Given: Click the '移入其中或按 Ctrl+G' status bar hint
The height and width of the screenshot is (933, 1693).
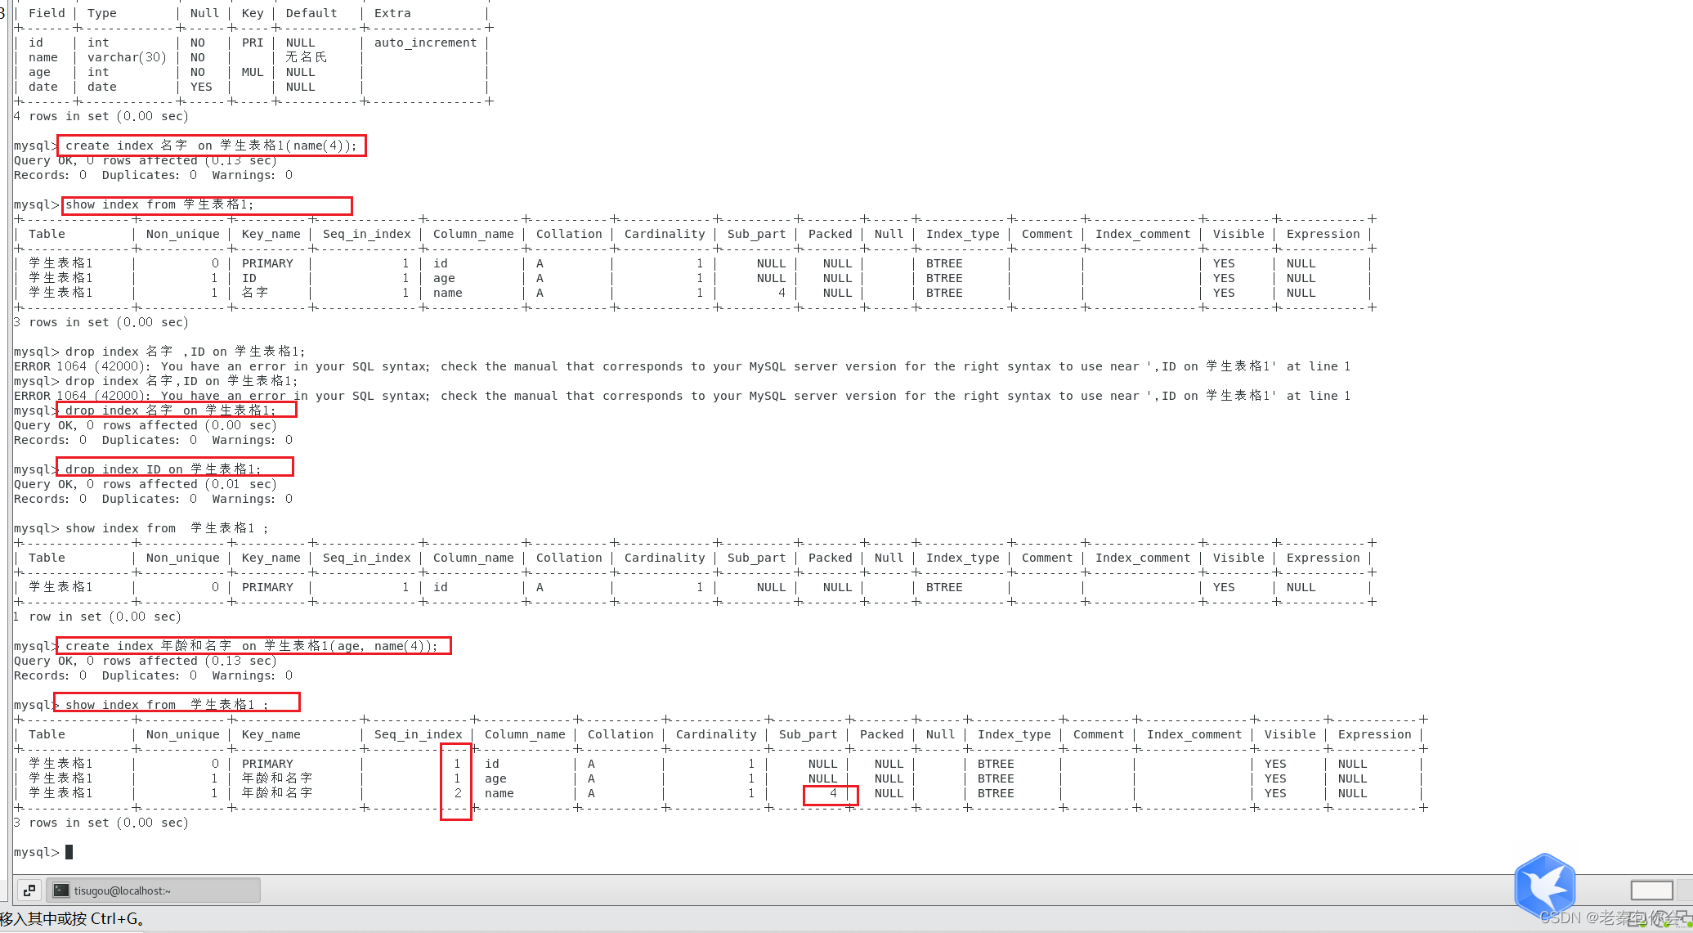Looking at the screenshot, I should (74, 919).
